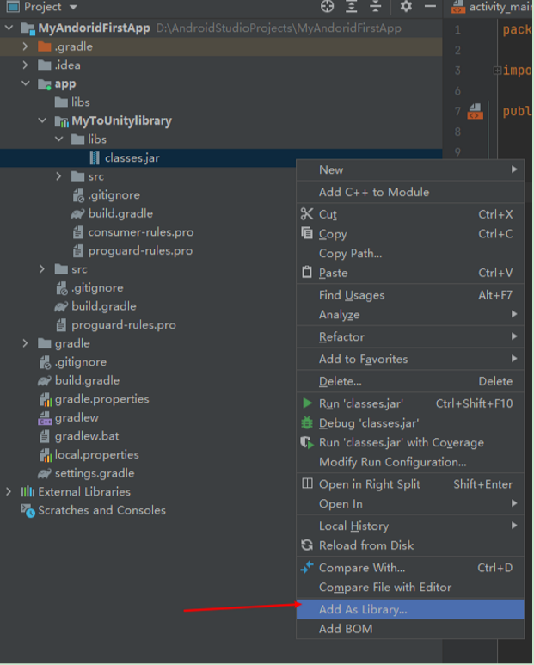Click the related XML gutter icon on line 7
Viewport: 534px width, 665px height.
(475, 111)
